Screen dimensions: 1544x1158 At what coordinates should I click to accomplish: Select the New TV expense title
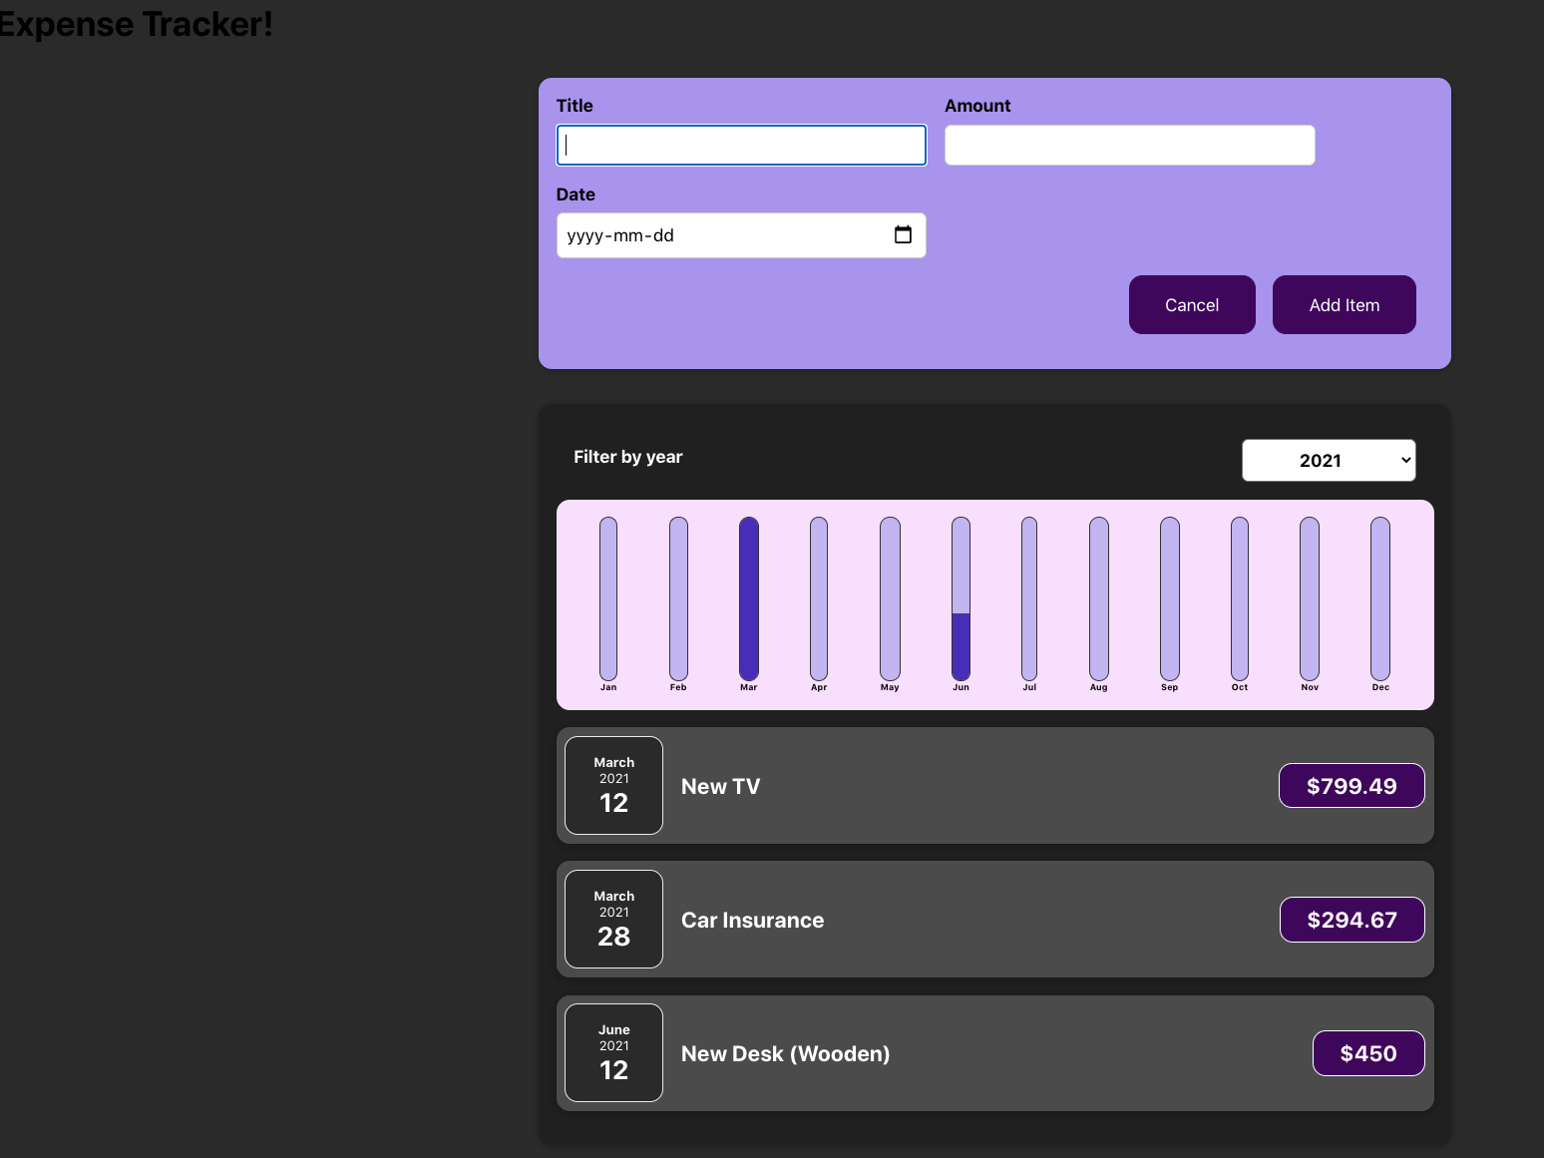(720, 786)
